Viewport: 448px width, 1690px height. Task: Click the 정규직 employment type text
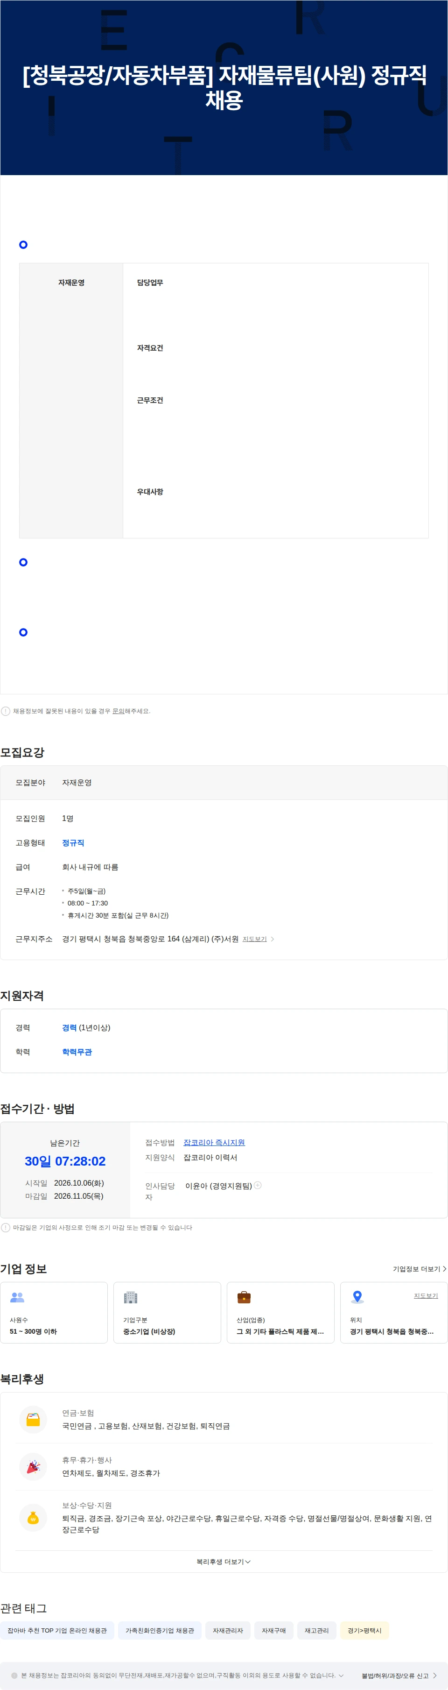pos(73,842)
